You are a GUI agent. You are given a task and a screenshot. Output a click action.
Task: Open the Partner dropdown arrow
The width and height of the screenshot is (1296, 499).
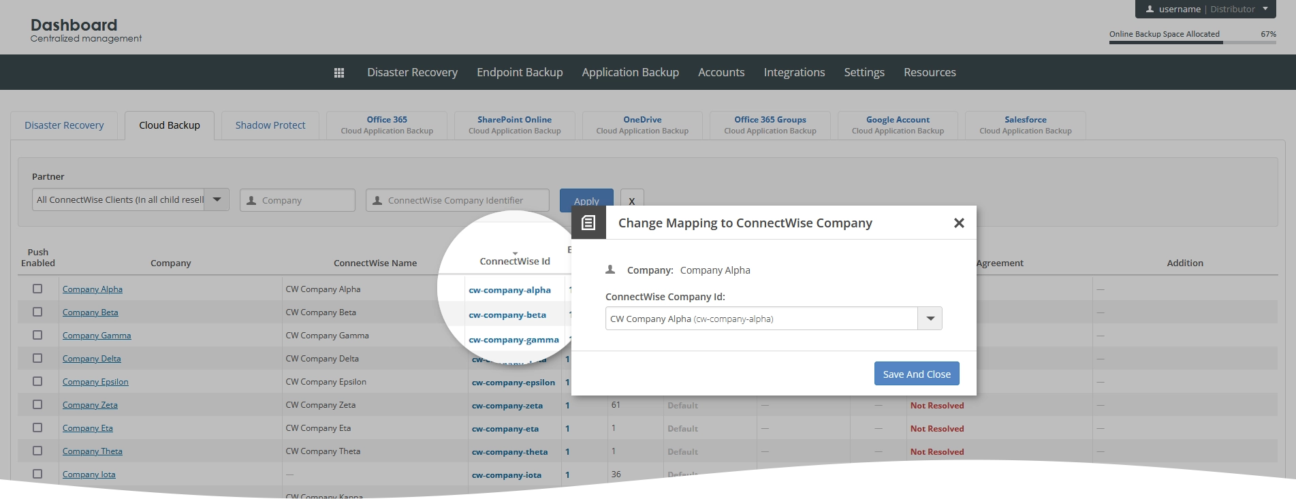(217, 199)
